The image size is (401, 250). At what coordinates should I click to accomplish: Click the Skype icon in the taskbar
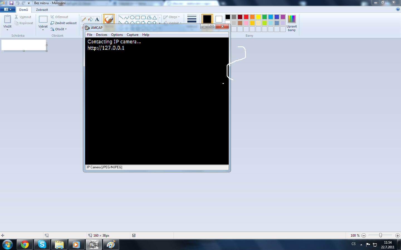pyautogui.click(x=42, y=244)
